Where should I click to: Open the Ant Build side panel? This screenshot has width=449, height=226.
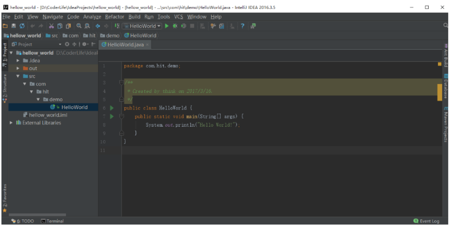tap(446, 55)
